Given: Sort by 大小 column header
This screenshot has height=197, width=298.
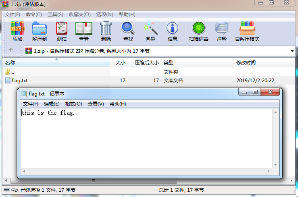Looking at the screenshot, I should click(119, 62).
